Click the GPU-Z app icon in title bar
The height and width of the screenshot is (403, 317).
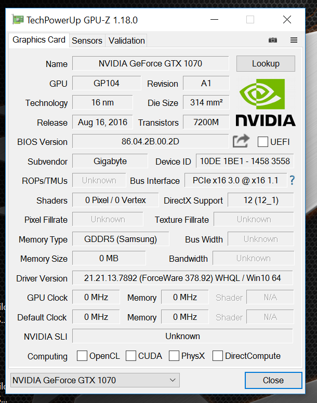(18, 20)
